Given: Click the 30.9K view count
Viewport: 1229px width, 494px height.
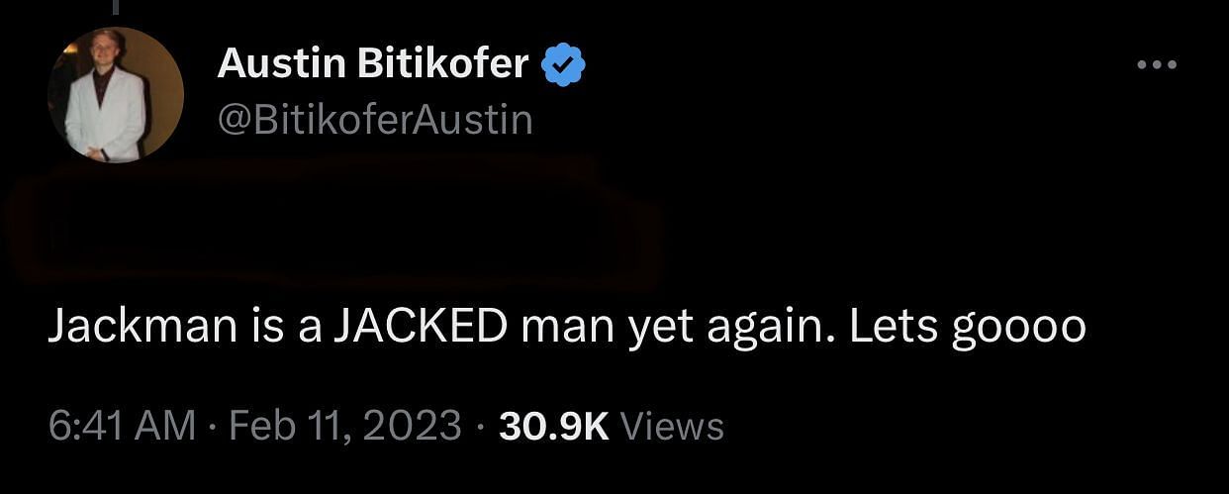Looking at the screenshot, I should (x=554, y=427).
